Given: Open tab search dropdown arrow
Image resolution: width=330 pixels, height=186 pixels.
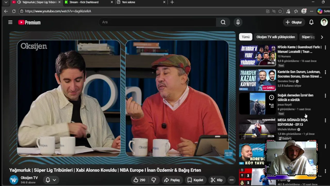Looking at the screenshot, I should [6, 2].
